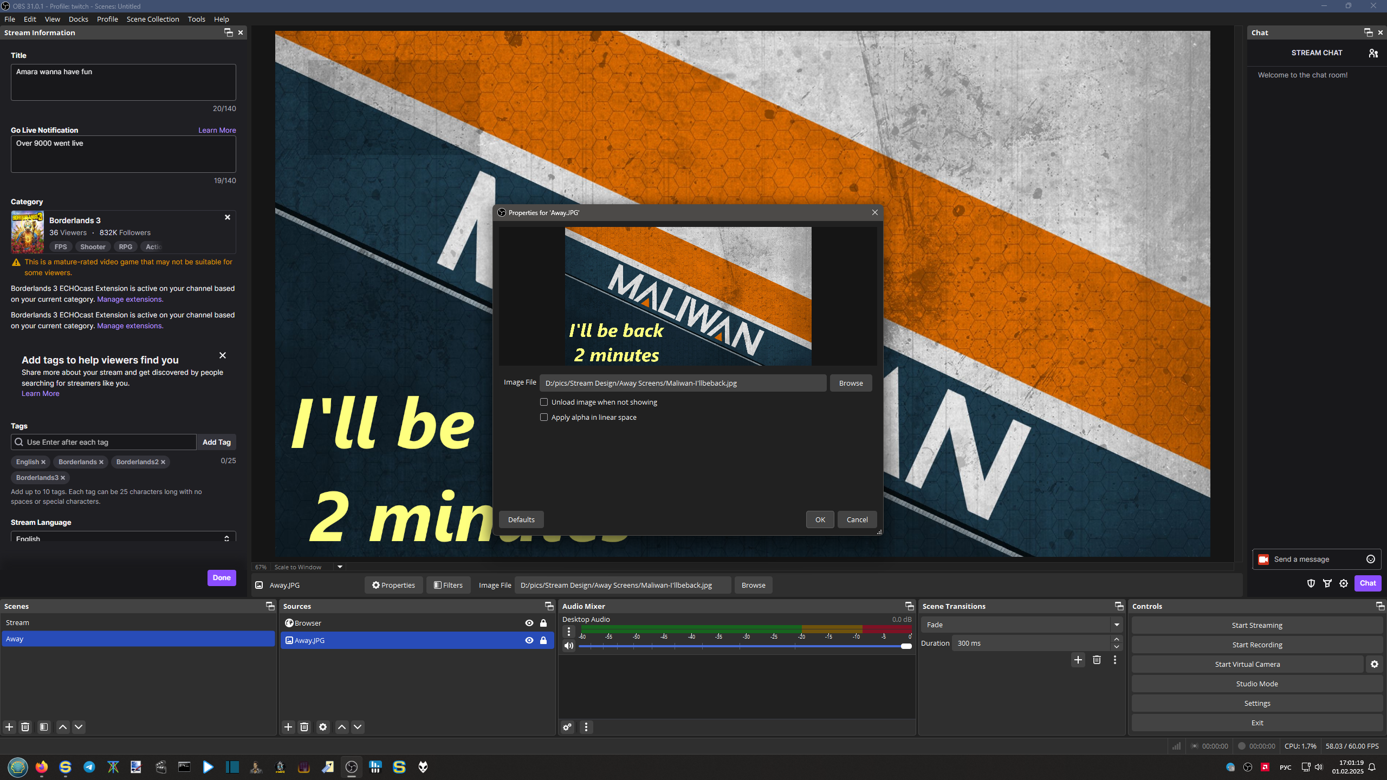Remove the Borderlands 3 category
Screen dimensions: 1387x780
tap(228, 217)
